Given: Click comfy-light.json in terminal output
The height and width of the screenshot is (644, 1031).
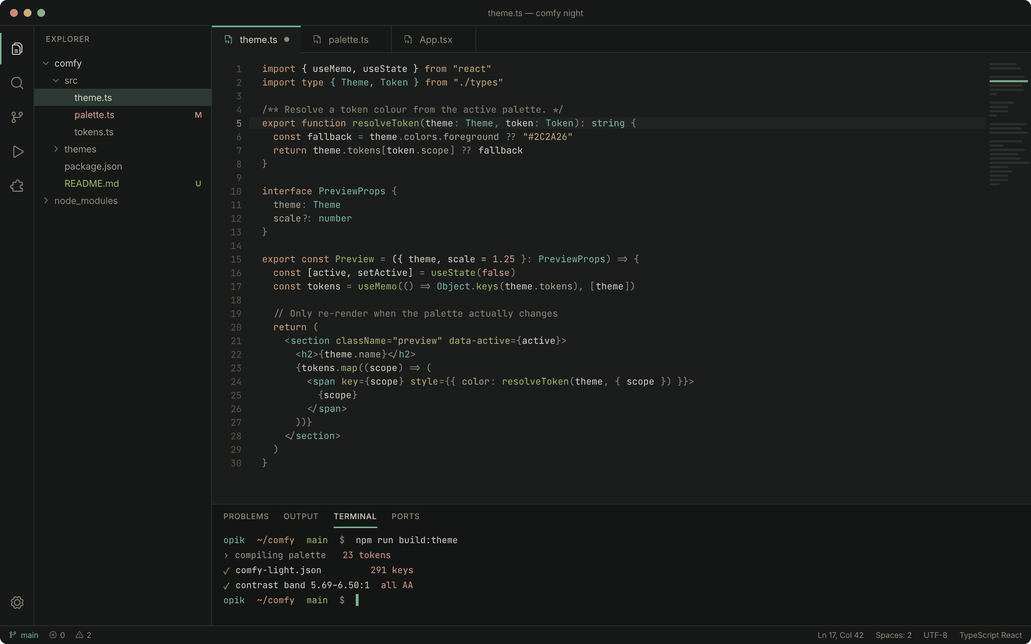Looking at the screenshot, I should 278,570.
